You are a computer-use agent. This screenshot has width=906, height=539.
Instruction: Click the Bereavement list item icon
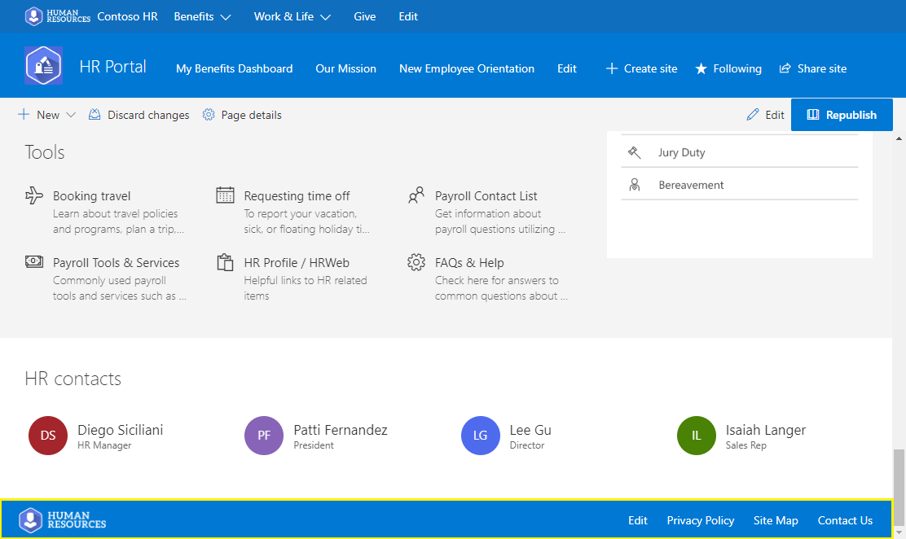(x=634, y=184)
